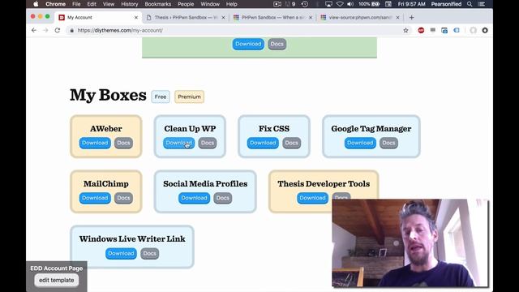519x292 pixels.
Task: Open the People menu
Action: (x=186, y=4)
